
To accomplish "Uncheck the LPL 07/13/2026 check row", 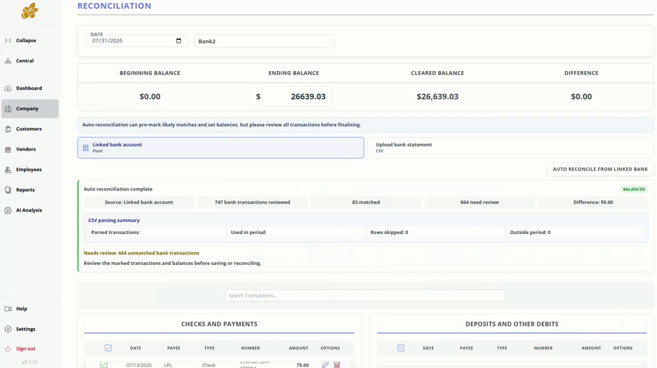I will [x=104, y=365].
